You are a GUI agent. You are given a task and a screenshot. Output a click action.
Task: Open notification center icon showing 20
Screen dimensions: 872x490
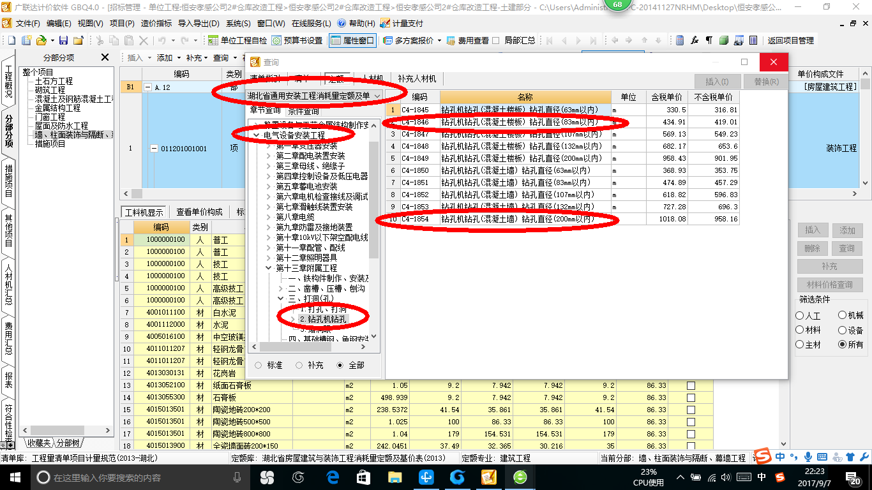coord(855,477)
